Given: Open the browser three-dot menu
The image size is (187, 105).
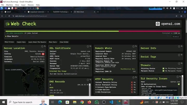Looking at the screenshot, I should (185, 16).
